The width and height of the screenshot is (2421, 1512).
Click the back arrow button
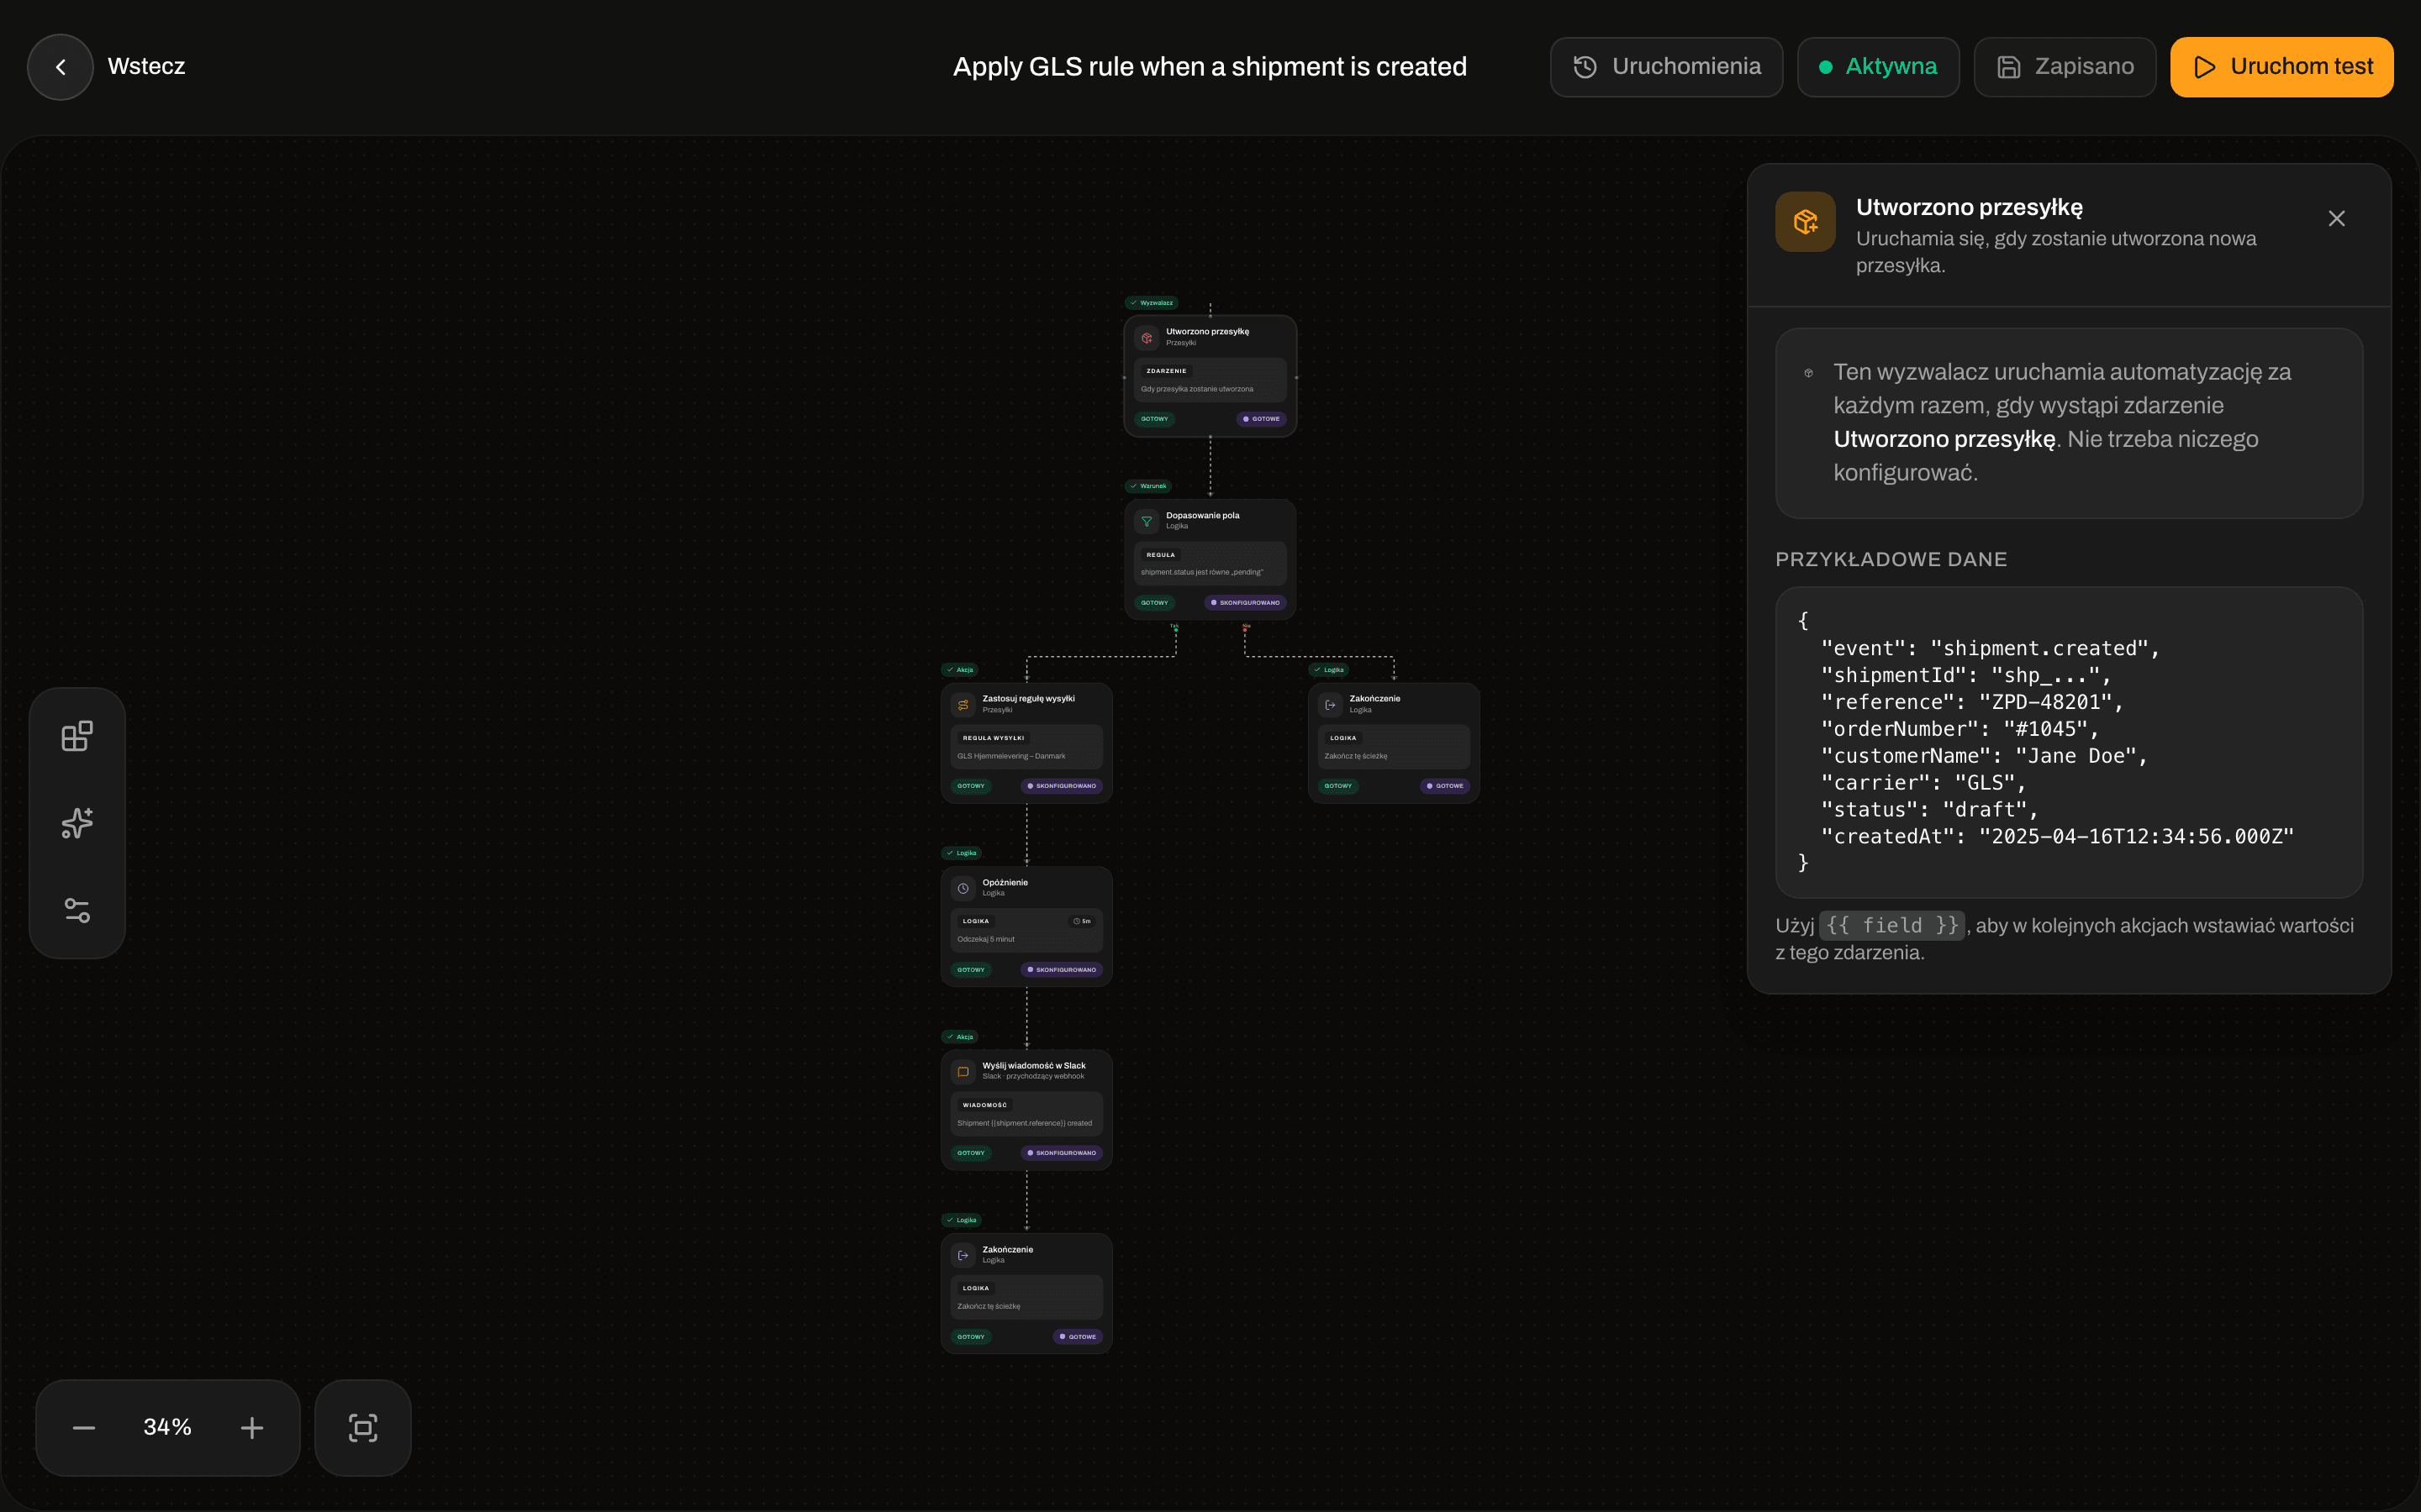pos(60,67)
